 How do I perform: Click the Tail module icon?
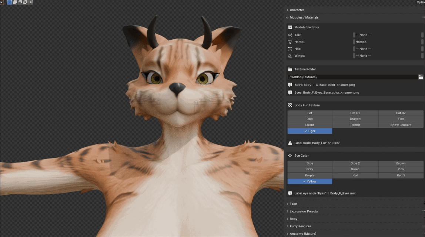tap(290, 35)
